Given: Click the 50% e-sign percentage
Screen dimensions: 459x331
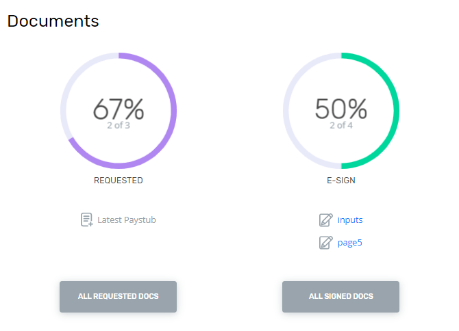Looking at the screenshot, I should point(341,109).
